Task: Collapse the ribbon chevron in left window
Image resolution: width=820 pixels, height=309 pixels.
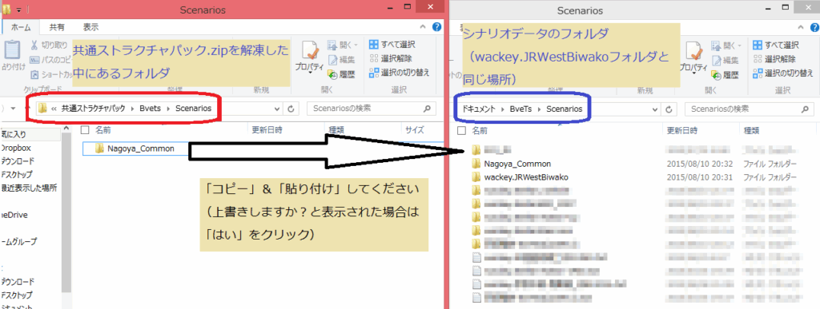Action: (x=423, y=27)
